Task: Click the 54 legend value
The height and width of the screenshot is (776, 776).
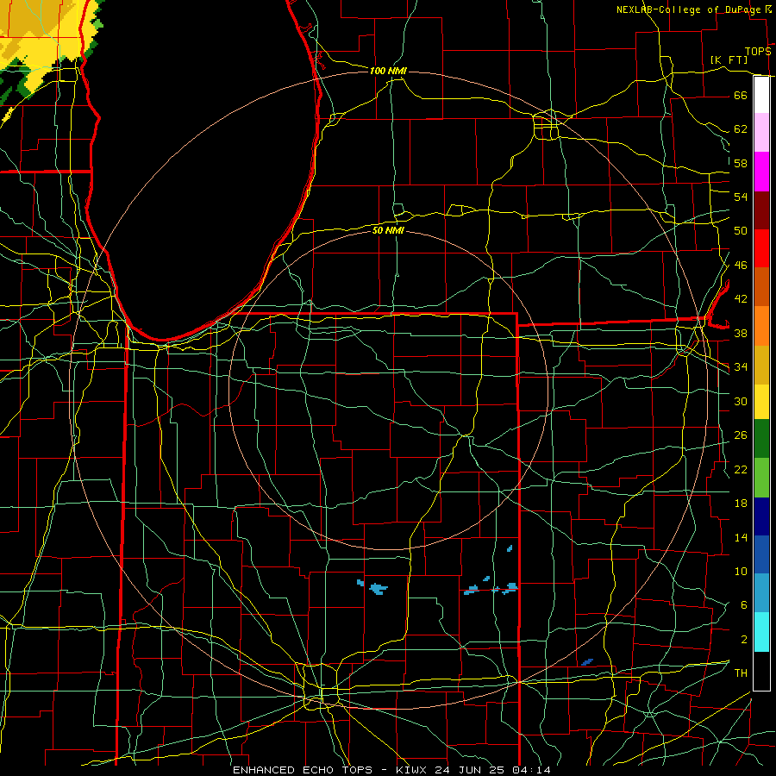Action: (x=741, y=197)
